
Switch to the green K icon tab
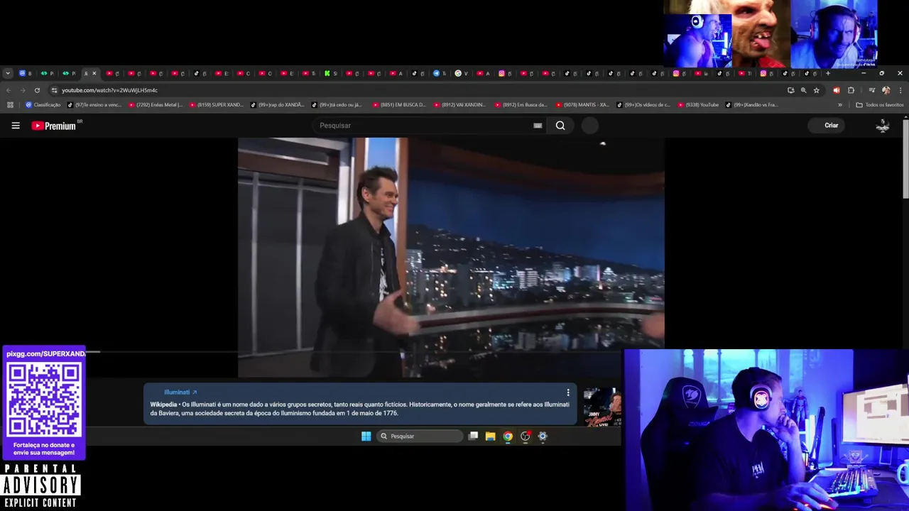pyautogui.click(x=330, y=73)
